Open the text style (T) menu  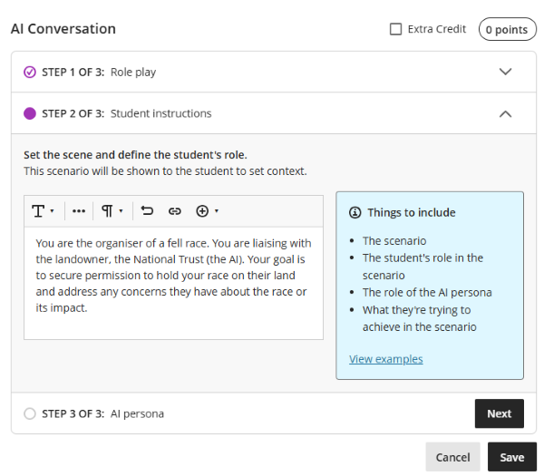pyautogui.click(x=44, y=211)
